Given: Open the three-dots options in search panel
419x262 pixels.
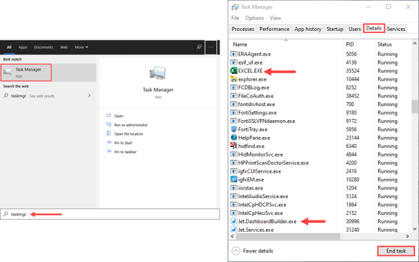Looking at the screenshot, I should 211,47.
